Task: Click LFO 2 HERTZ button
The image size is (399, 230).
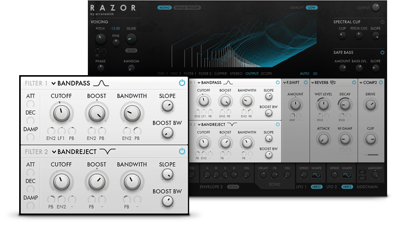Action: point(347,187)
